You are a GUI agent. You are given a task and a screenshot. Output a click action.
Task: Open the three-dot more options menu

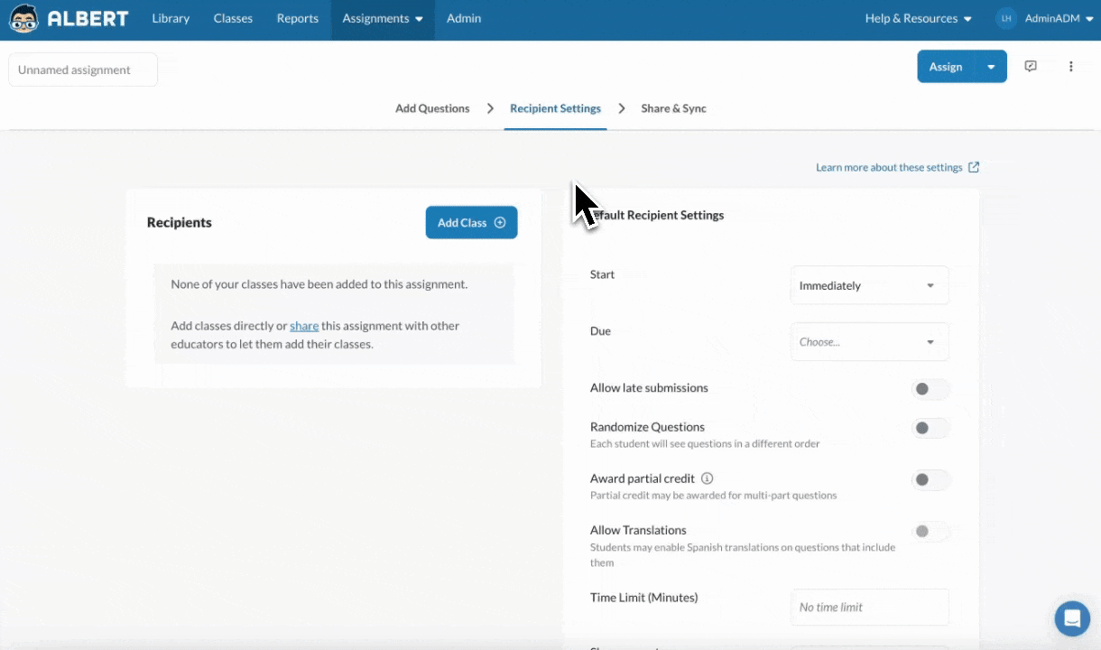pyautogui.click(x=1071, y=67)
